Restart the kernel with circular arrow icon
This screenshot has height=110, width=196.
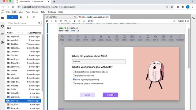(79, 21)
